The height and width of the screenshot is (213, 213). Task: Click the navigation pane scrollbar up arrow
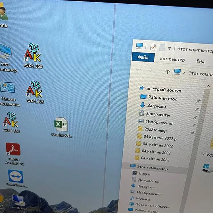(208, 86)
